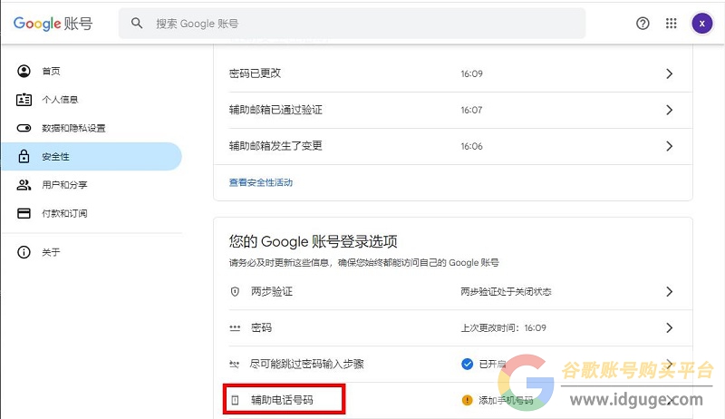Click the 16:06 time text
This screenshot has width=725, height=419.
(471, 146)
